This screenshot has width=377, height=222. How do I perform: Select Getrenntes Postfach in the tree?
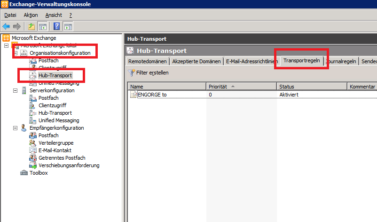click(62, 158)
